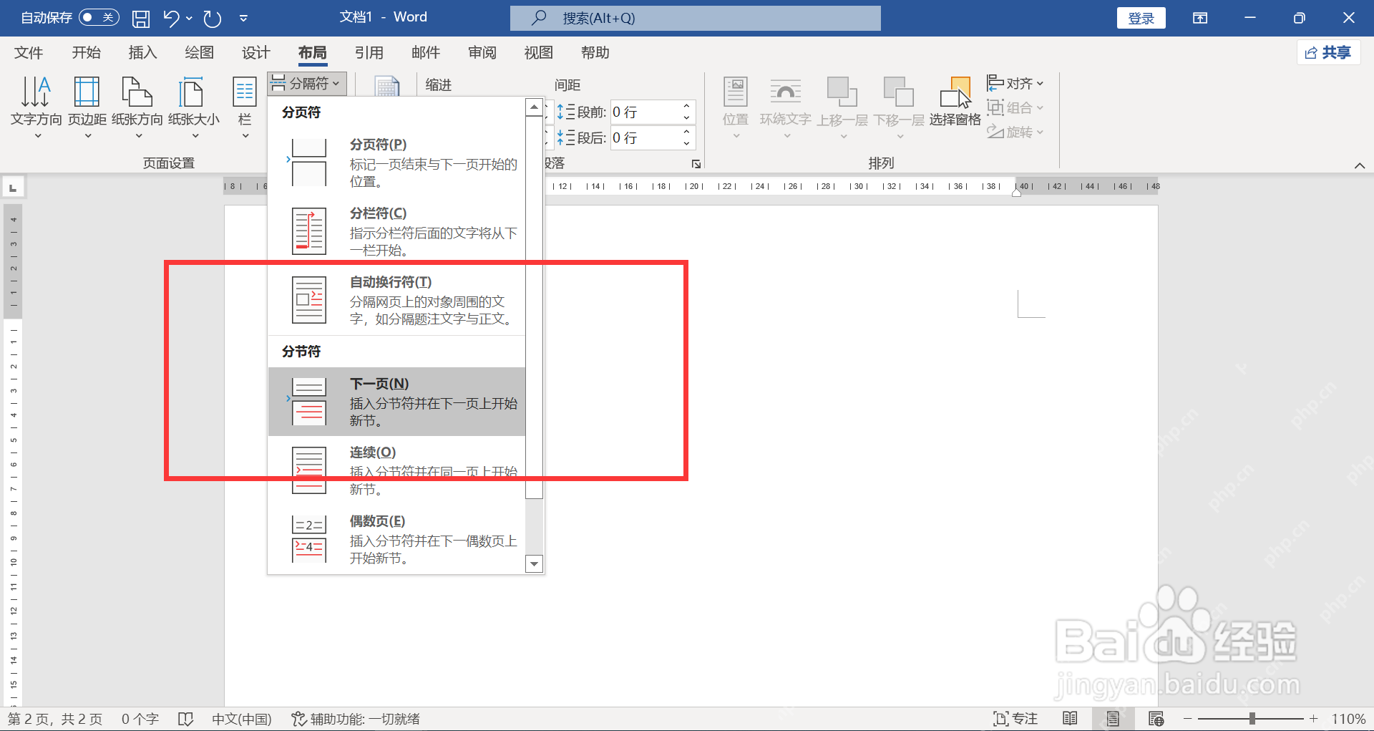Open the 纸张大小 paper size tool
Viewport: 1374px width, 731px height.
194,107
